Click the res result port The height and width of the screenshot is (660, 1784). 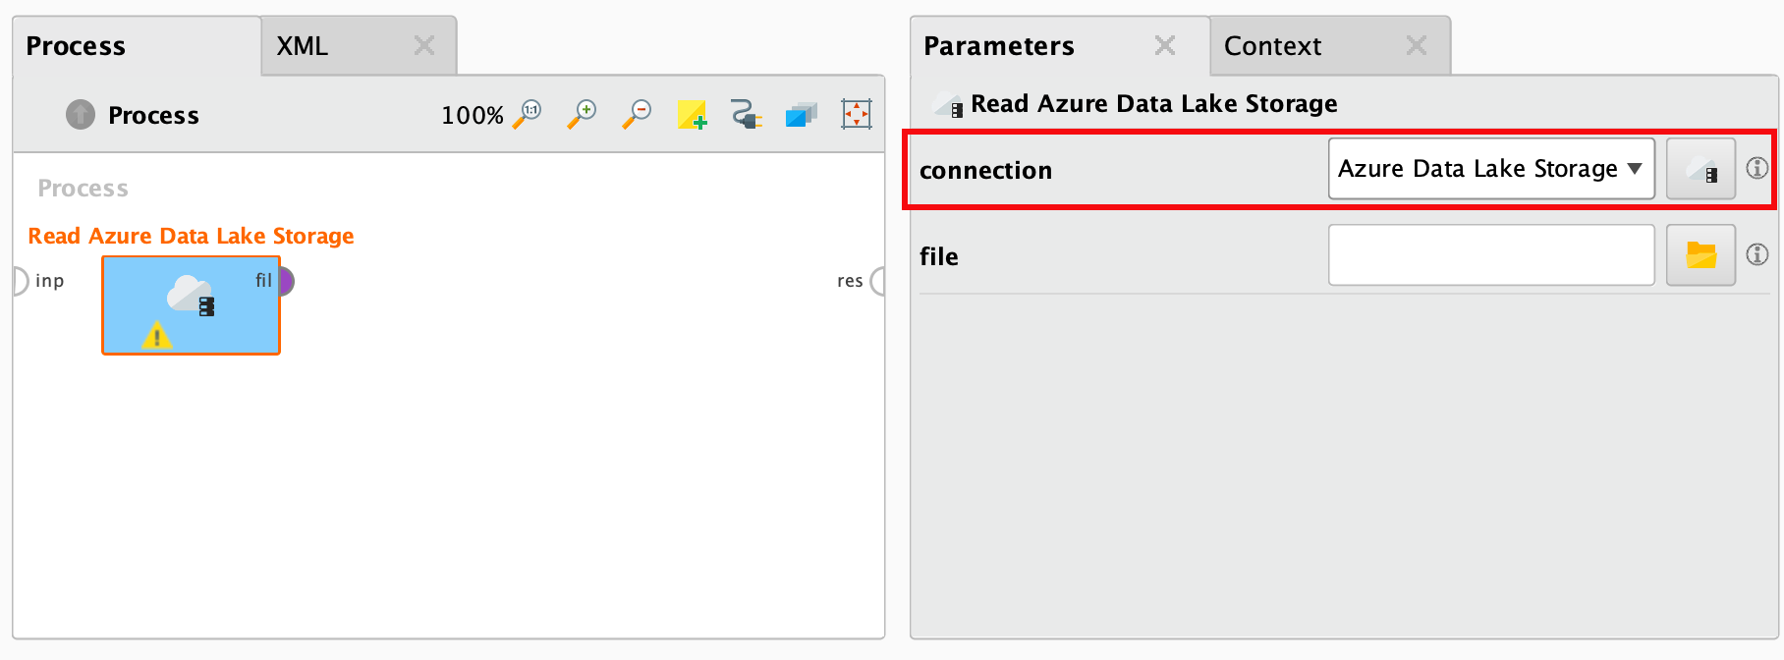(x=877, y=282)
